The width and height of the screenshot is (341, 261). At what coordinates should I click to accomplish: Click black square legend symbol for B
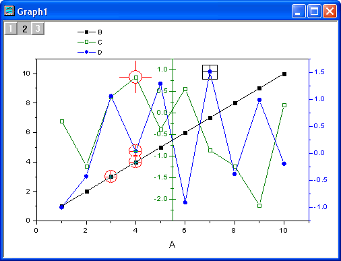(86, 32)
